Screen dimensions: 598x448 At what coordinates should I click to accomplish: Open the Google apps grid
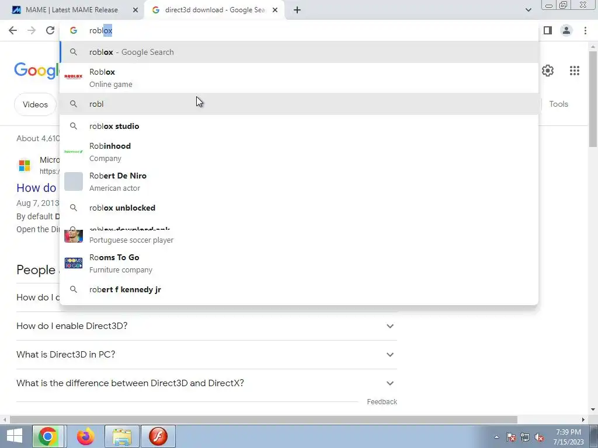coord(575,71)
